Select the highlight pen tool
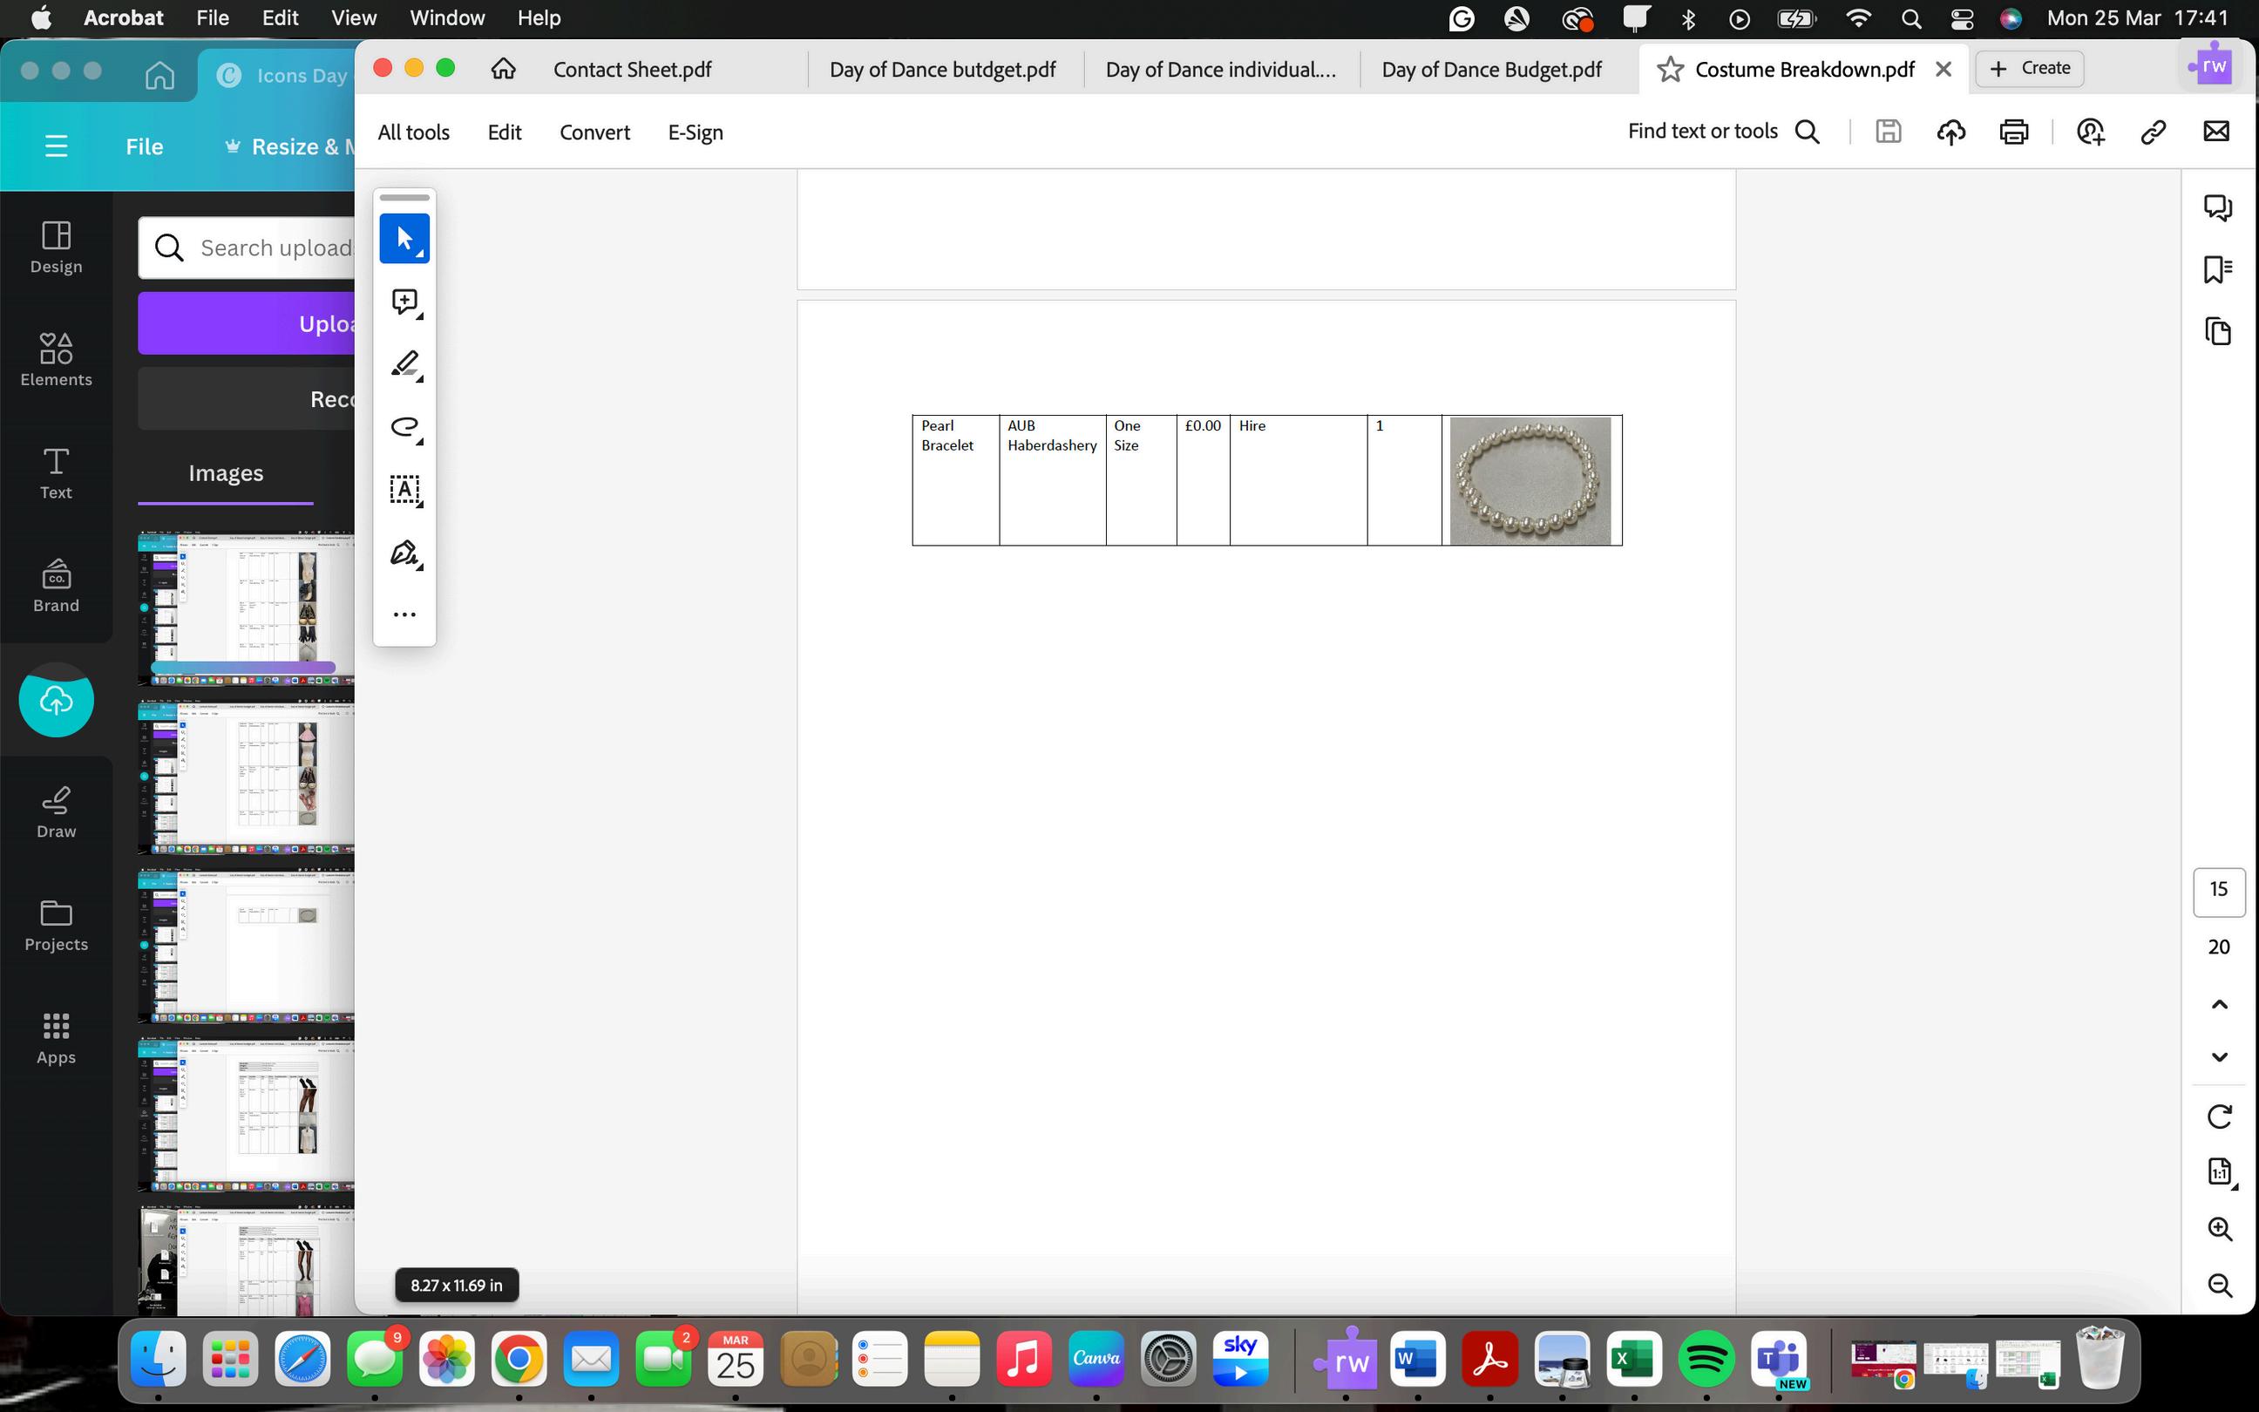Image resolution: width=2259 pixels, height=1412 pixels. tap(404, 364)
